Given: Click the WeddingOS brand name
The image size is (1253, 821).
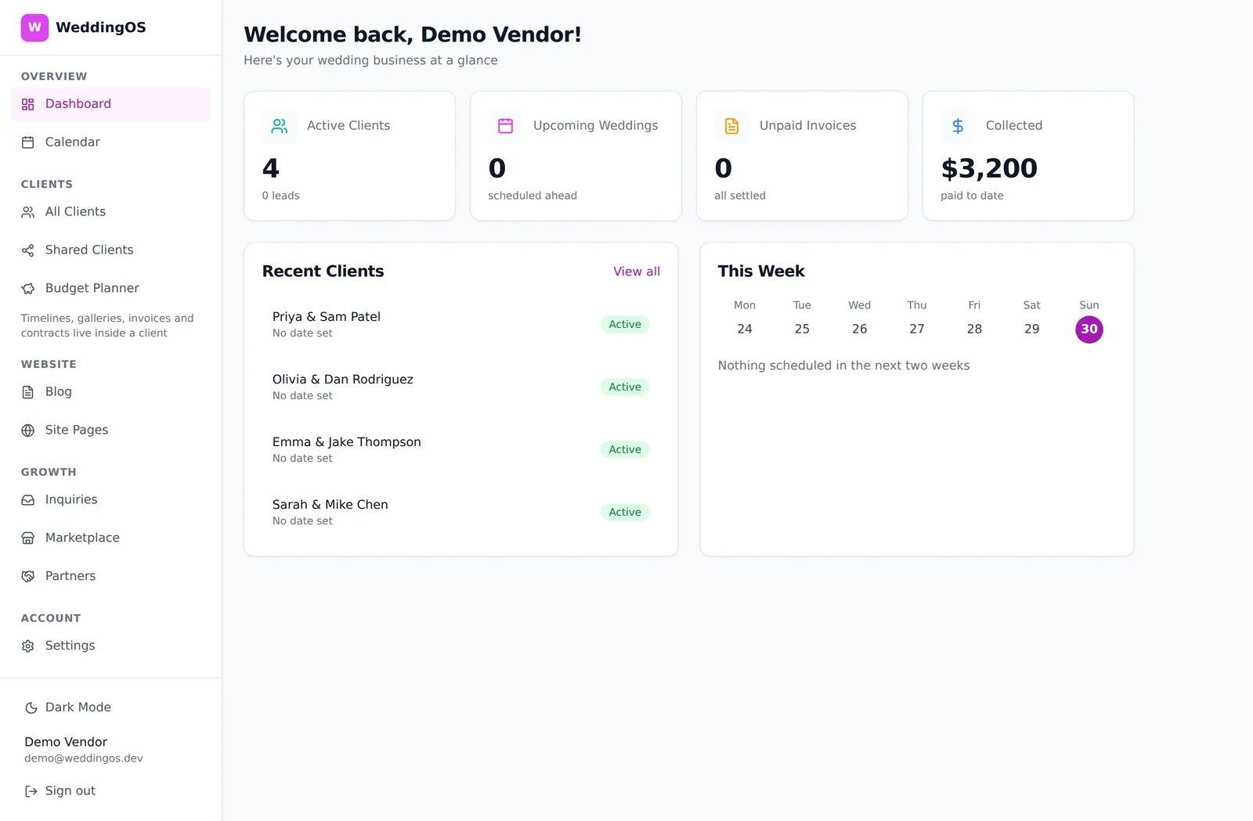Looking at the screenshot, I should point(101,27).
